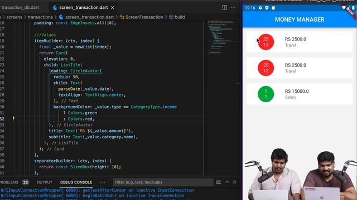Viewport: 357px width, 200px height.
Task: Click the split editor icon
Action: point(224,7)
